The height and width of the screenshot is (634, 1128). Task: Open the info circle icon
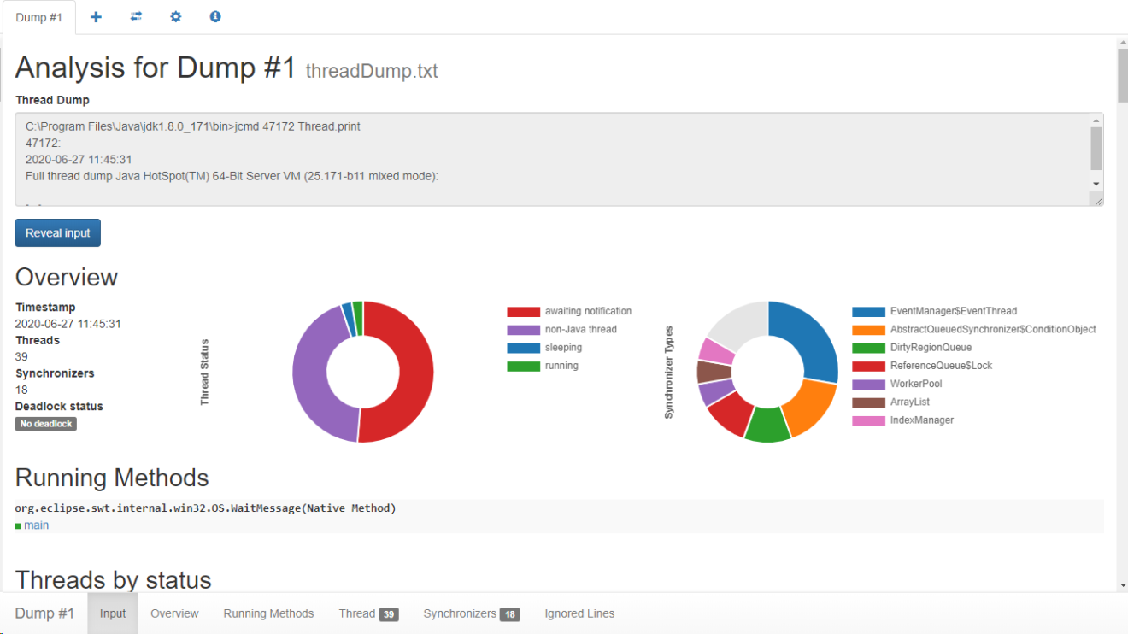coord(215,17)
